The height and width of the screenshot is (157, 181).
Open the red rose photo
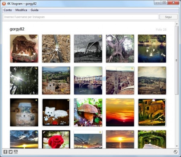coord(56,139)
